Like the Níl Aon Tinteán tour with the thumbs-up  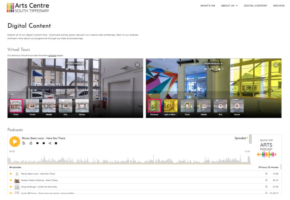pos(81,69)
